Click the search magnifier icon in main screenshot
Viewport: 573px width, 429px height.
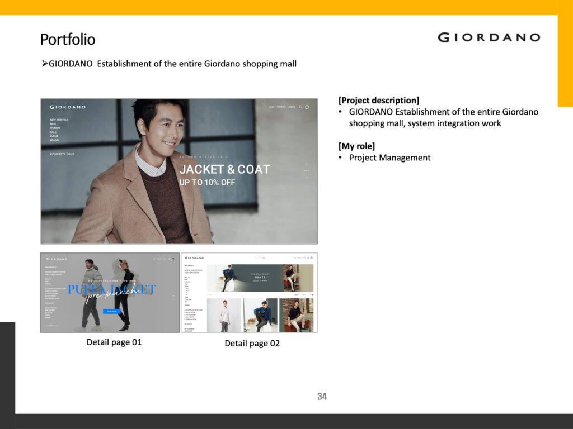pyautogui.click(x=300, y=107)
